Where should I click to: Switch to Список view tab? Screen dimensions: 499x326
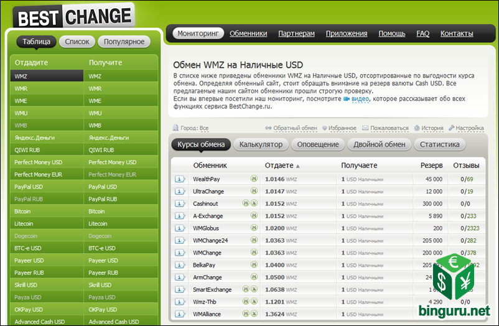tap(77, 42)
